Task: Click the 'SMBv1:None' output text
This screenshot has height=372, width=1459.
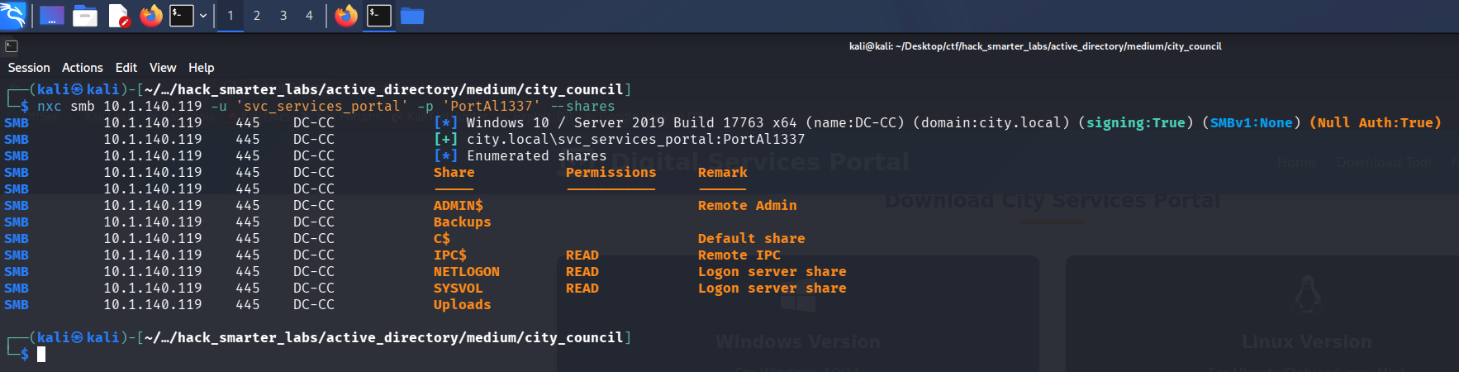Action: [1252, 122]
